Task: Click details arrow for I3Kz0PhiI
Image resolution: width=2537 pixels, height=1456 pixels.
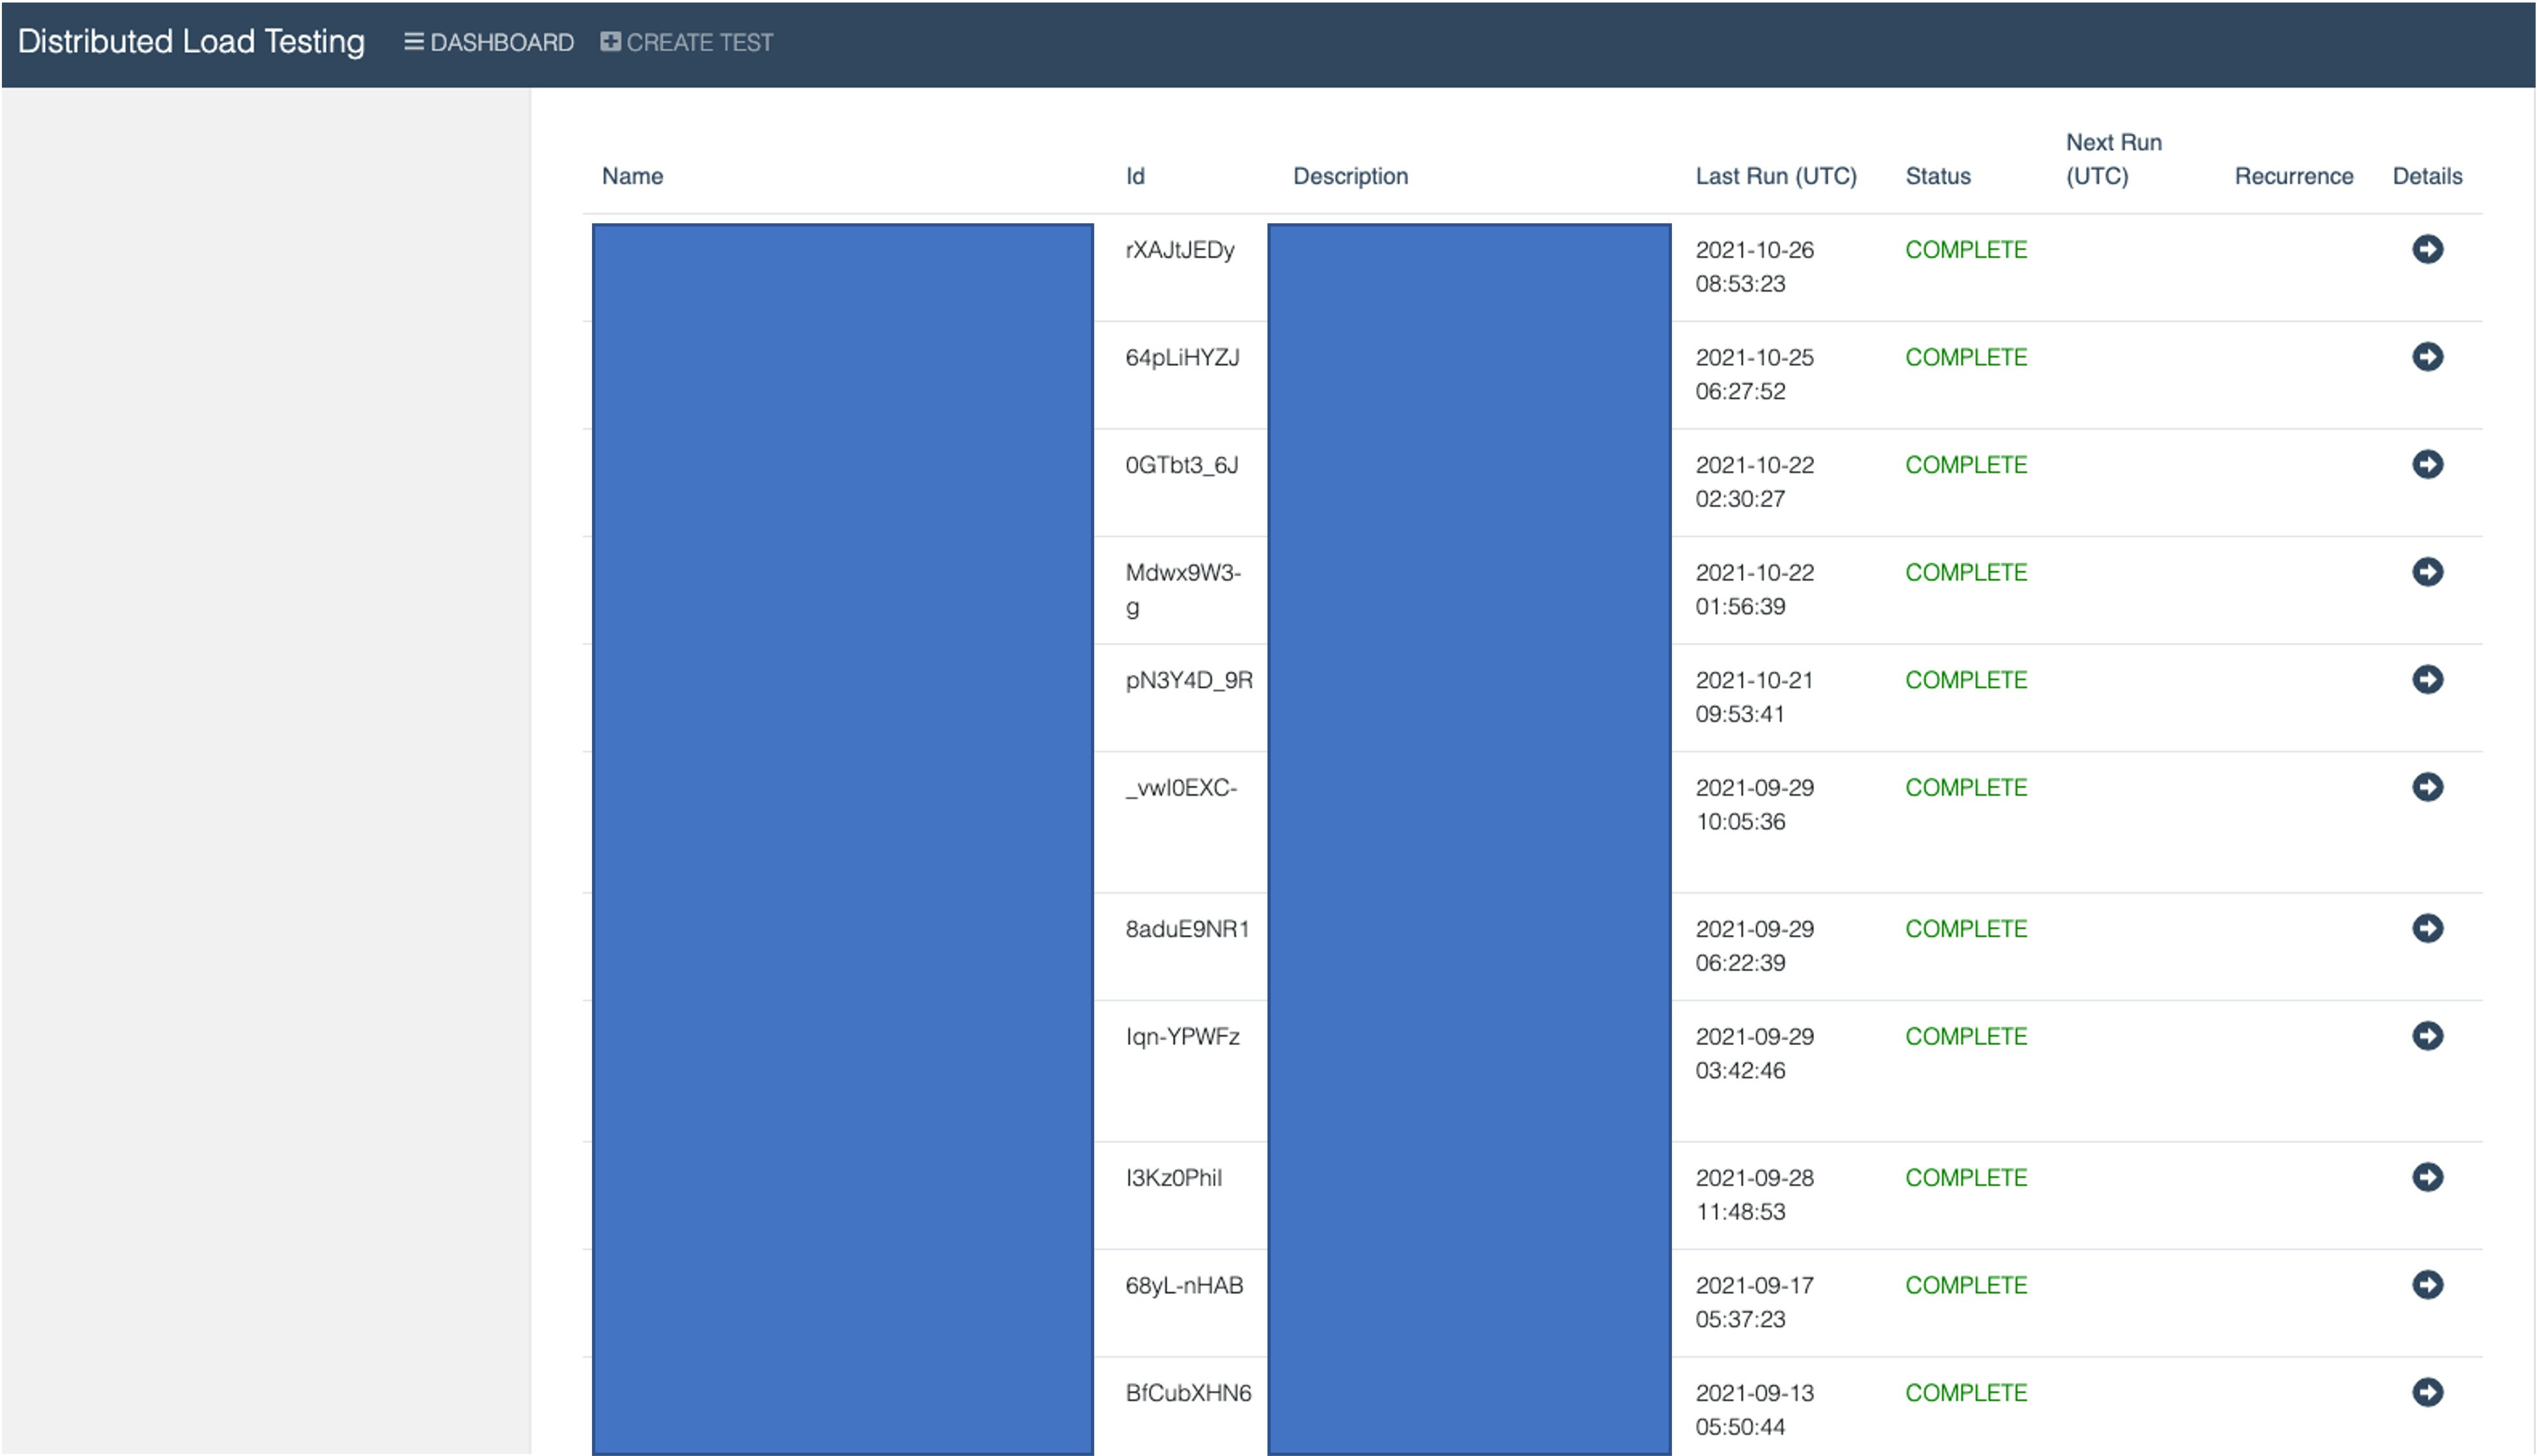Action: coord(2426,1177)
